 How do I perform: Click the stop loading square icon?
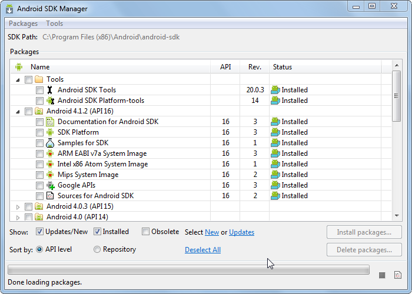click(x=382, y=275)
